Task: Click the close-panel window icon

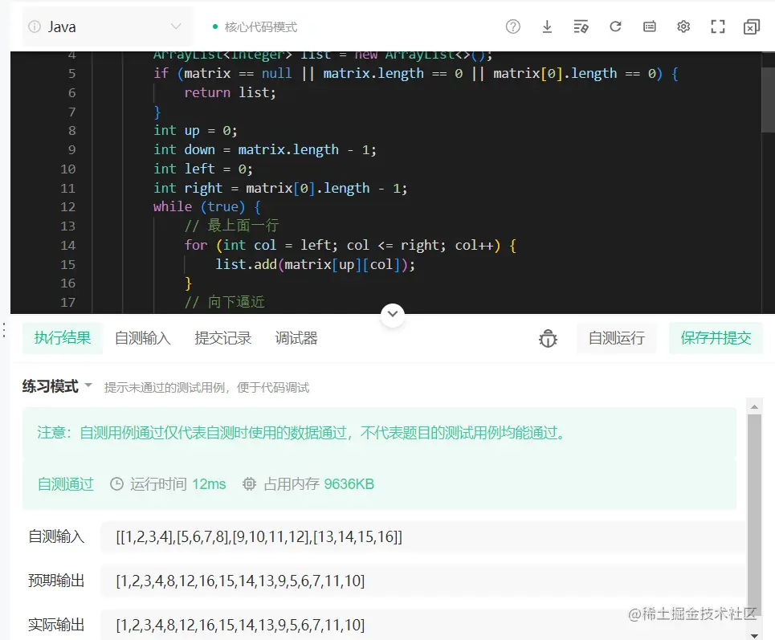Action: point(751,26)
